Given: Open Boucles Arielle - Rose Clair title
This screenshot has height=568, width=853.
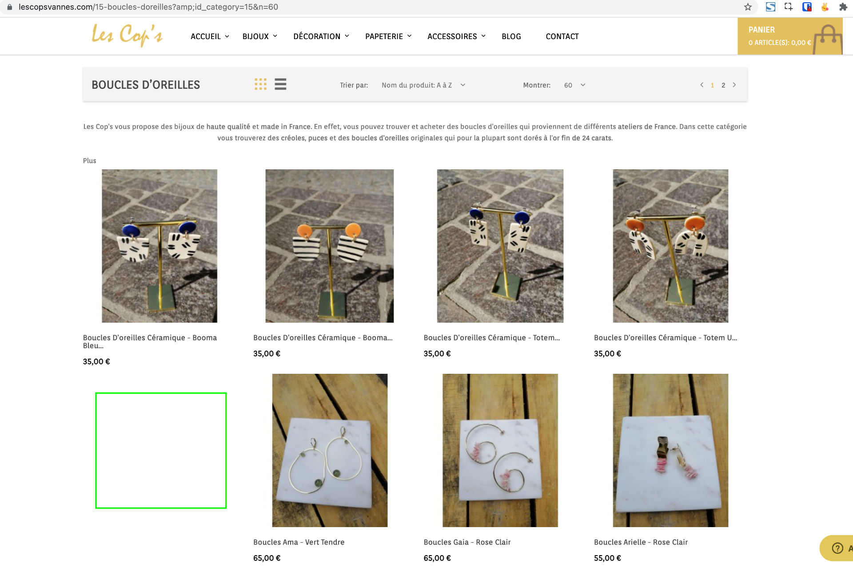Looking at the screenshot, I should 641,542.
